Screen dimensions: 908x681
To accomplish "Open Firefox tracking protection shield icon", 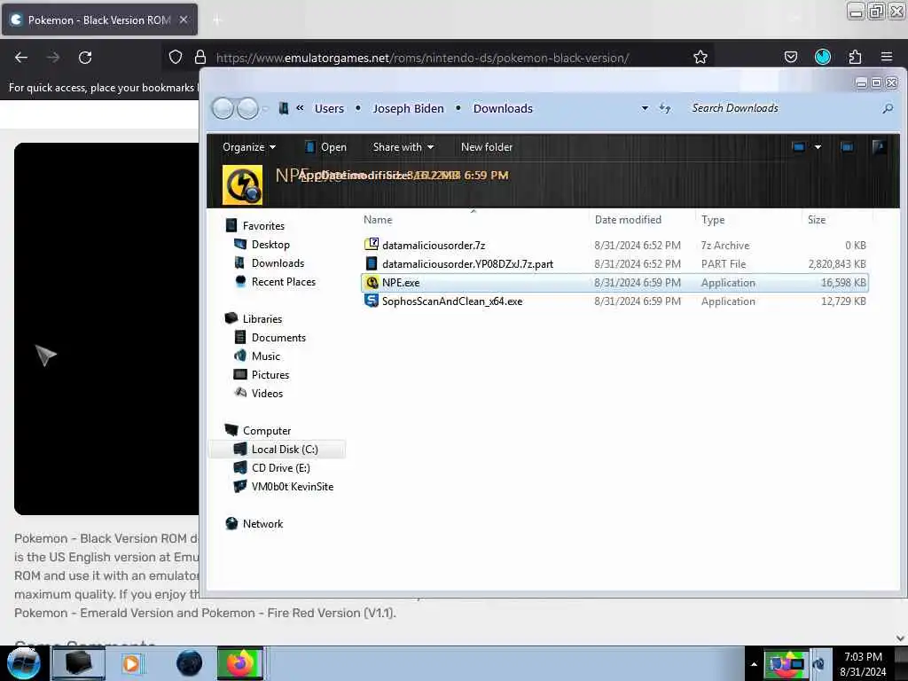I will [176, 58].
